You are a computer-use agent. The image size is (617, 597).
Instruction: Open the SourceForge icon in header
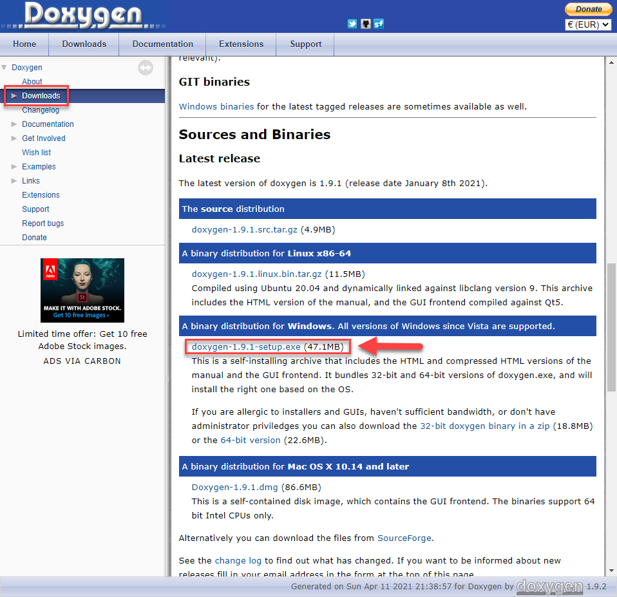point(379,24)
